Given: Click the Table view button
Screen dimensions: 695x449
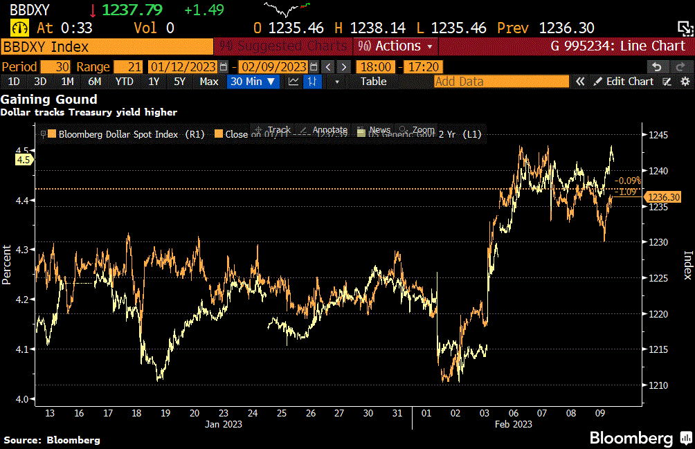Looking at the screenshot, I should tap(373, 82).
